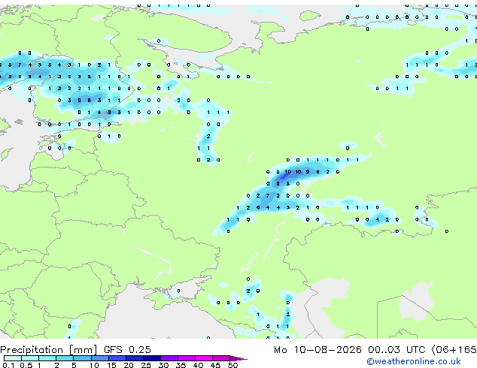
Task: Pick the 45–50 mm legend swatch
Action: pyautogui.click(x=221, y=358)
